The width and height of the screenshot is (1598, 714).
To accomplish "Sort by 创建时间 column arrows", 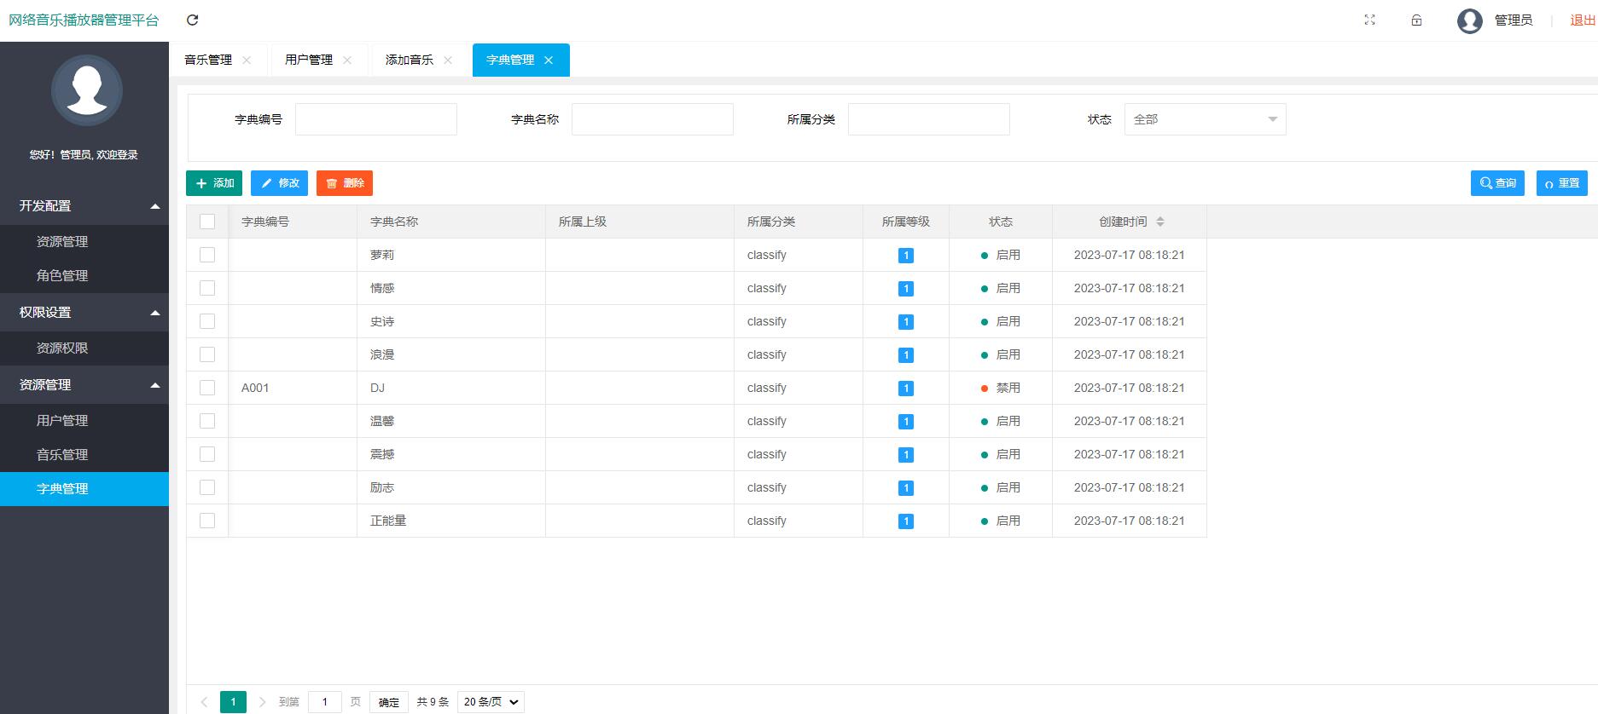I will click(1159, 222).
